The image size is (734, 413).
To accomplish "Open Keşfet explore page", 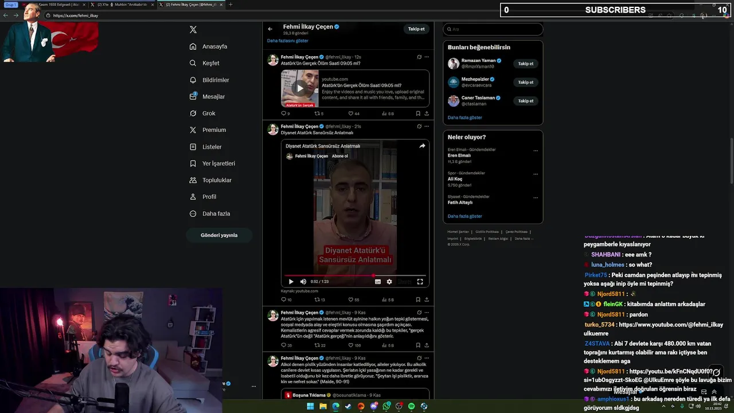I will point(205,63).
